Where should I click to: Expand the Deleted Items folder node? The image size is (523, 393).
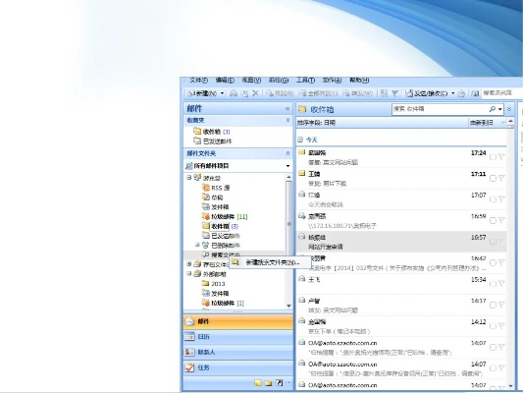coord(197,245)
